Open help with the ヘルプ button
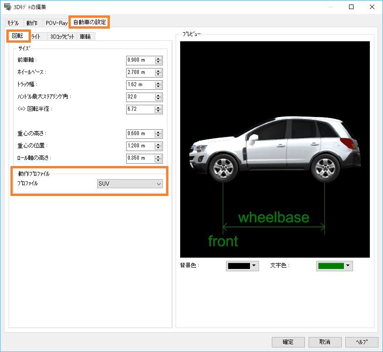Viewport: 383px width, 352px height. [x=362, y=342]
